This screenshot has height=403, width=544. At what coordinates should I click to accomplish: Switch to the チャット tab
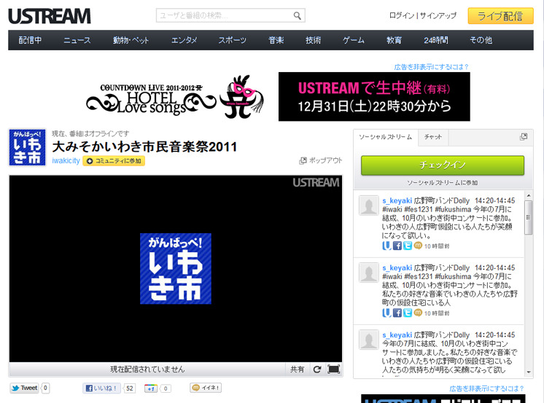433,137
